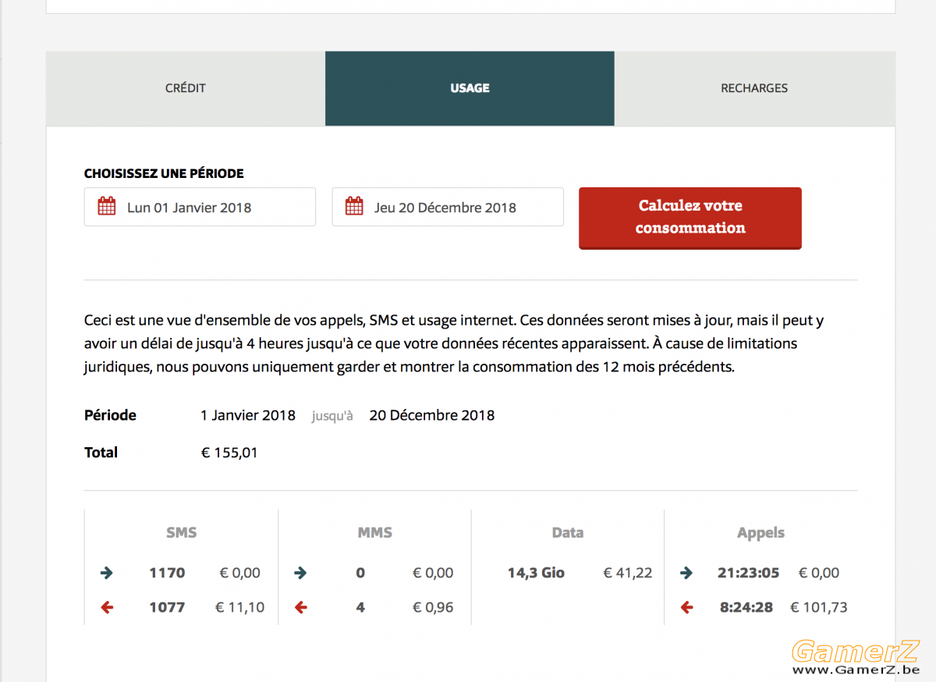This screenshot has width=936, height=682.
Task: Click the total amount € 155,01
Action: tap(229, 453)
